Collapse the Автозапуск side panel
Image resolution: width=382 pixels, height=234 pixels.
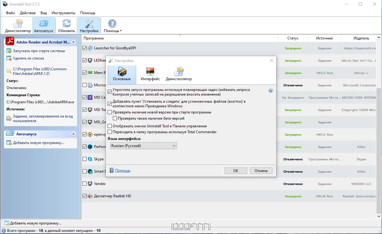[73, 134]
